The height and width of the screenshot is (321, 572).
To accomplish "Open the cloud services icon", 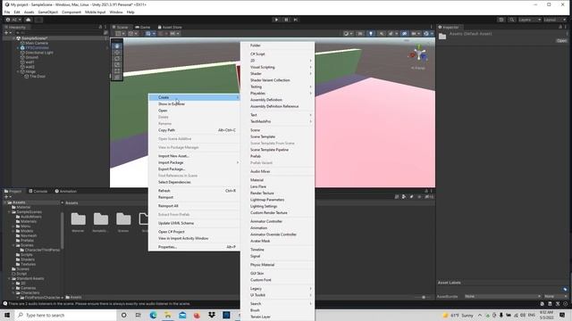I will (28, 20).
